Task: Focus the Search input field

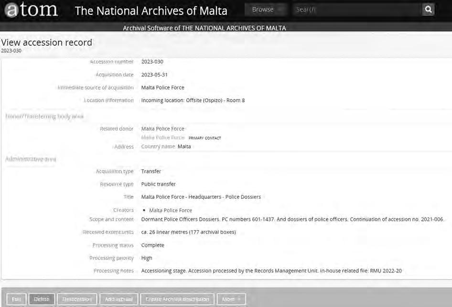Action: click(357, 10)
